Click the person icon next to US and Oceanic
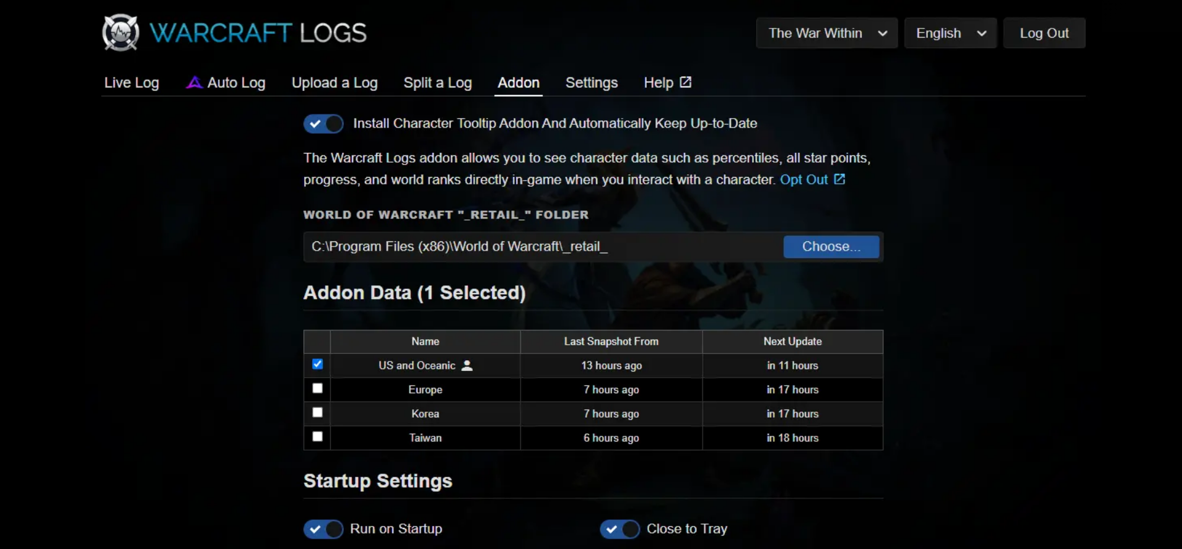Viewport: 1182px width, 549px height. [x=467, y=366]
